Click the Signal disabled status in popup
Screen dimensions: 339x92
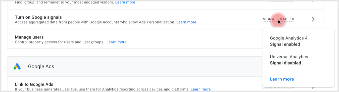pos(285,63)
